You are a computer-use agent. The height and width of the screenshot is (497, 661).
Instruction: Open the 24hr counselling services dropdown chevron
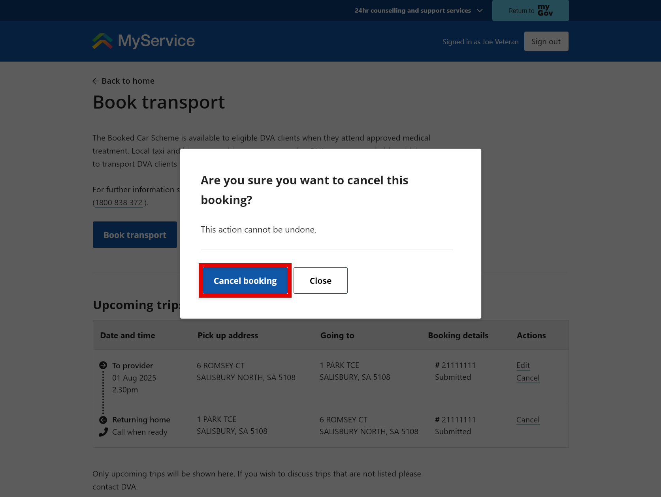pos(479,11)
